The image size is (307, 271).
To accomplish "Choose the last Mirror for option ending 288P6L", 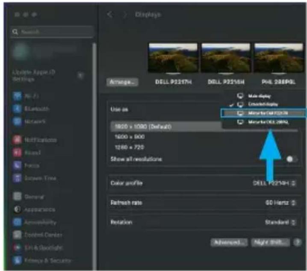I will [263, 122].
